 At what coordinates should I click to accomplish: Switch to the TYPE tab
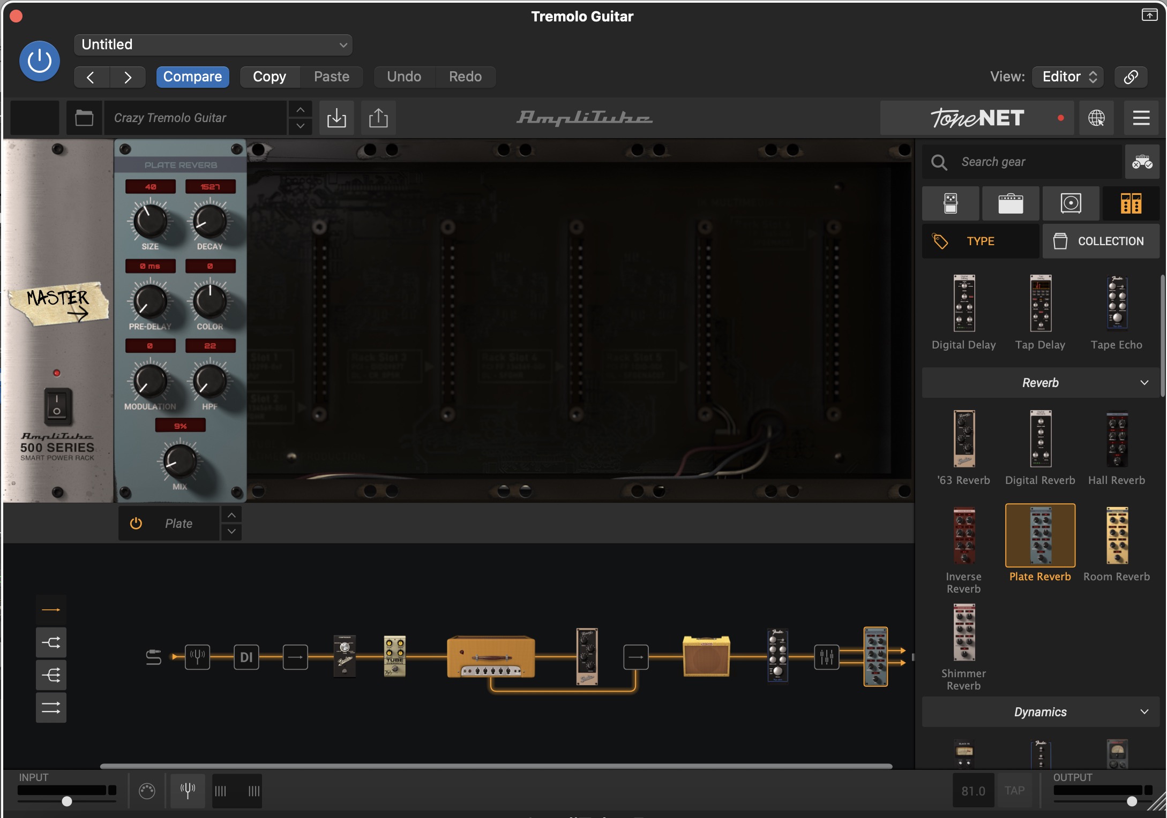(x=981, y=241)
